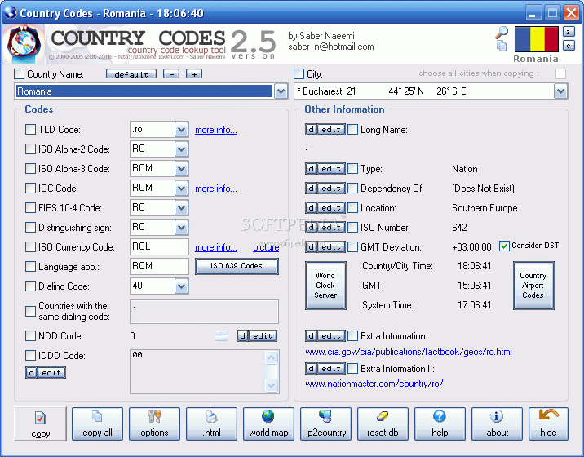Open the world map button
Screen dimensions: 584x457
click(x=268, y=424)
